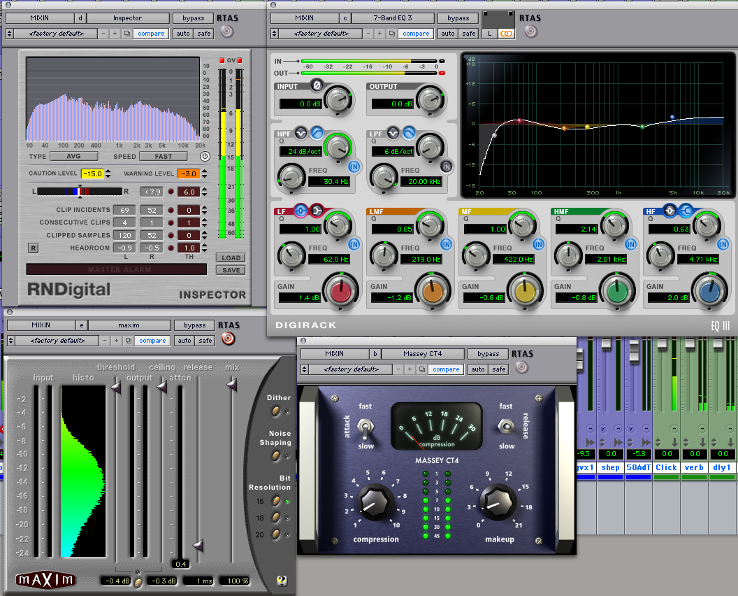Click the EQ channel link icon
Screen dimensions: 738x596
pyautogui.click(x=506, y=34)
